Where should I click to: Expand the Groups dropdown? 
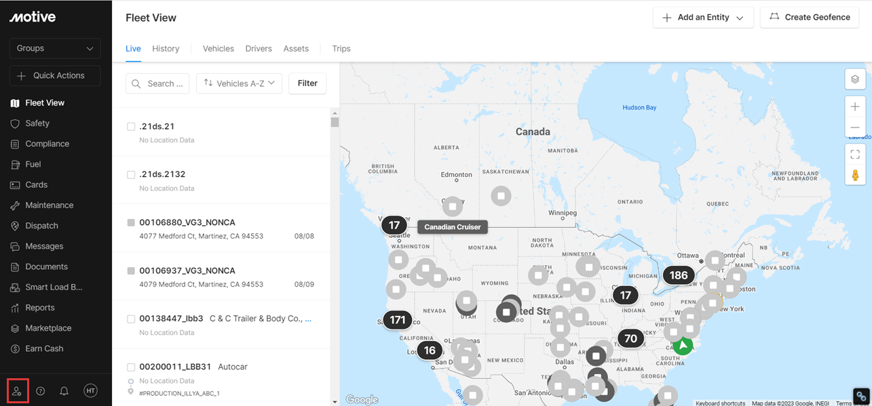(55, 49)
